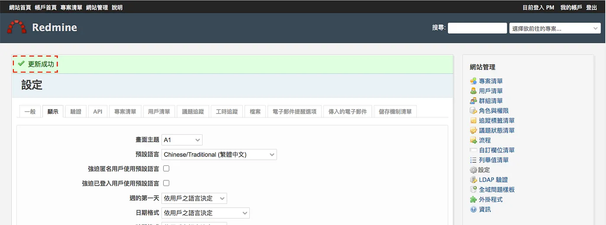Image resolution: width=606 pixels, height=225 pixels.
Task: Switch to the 檔案 tab
Action: 255,111
